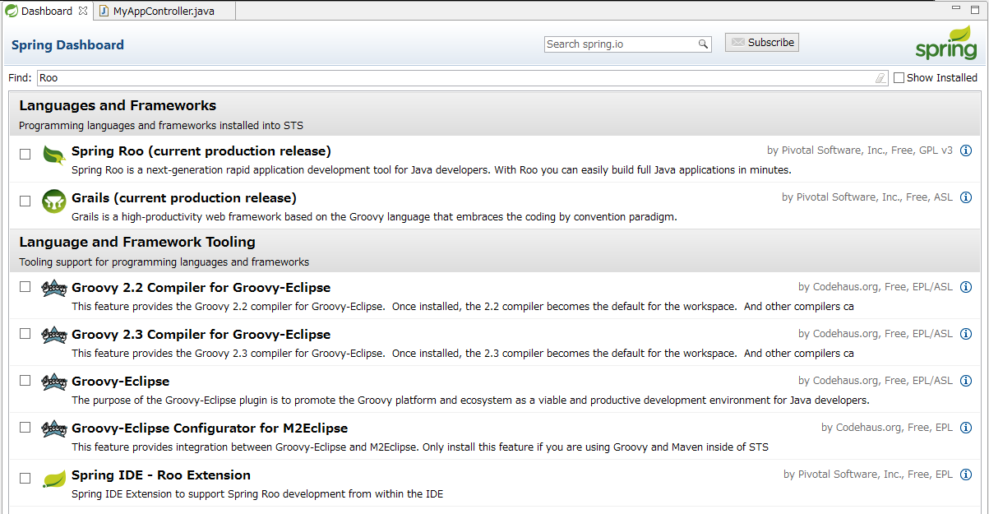Check Groovy 2.3 Compiler checkbox
Screen dimensions: 989x514
(x=25, y=334)
